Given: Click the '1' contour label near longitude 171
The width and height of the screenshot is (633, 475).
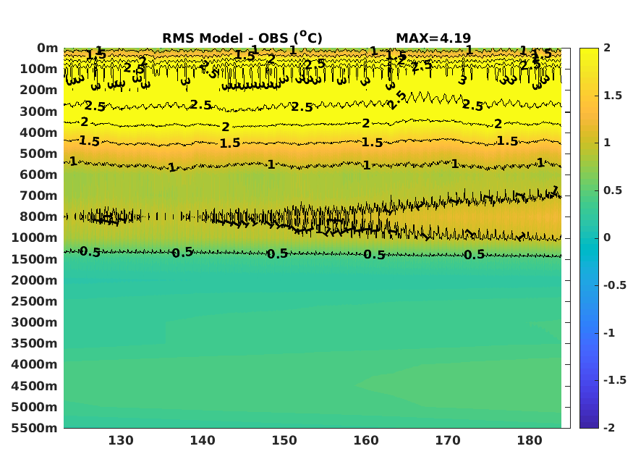Looking at the screenshot, I should (x=455, y=164).
